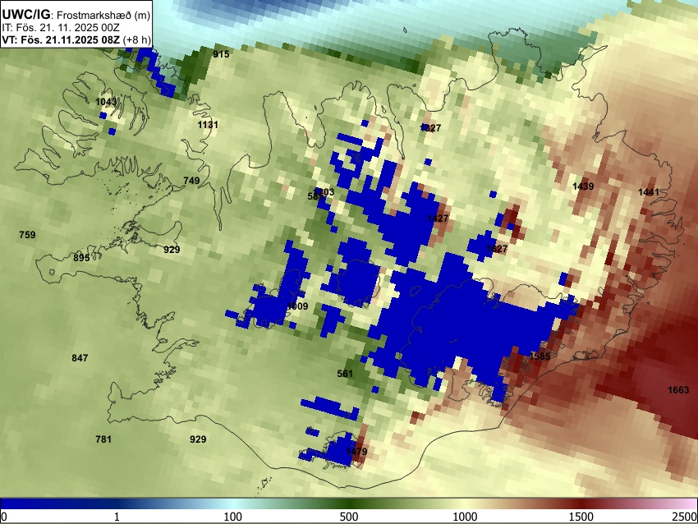Click the map value 1327
698x524 pixels.
430,128
